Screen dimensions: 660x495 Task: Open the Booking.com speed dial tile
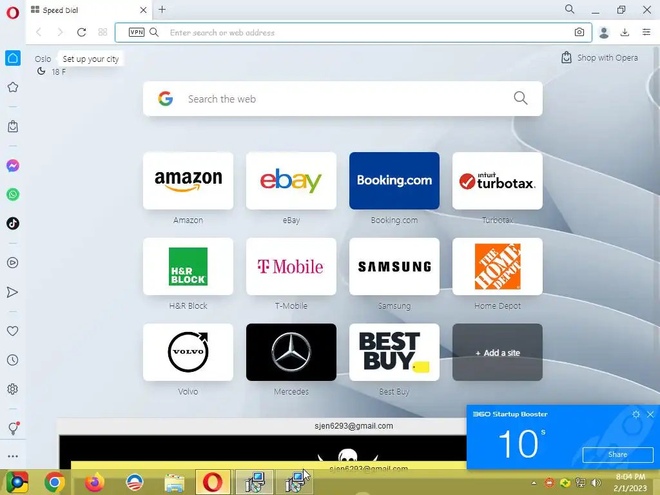point(394,180)
